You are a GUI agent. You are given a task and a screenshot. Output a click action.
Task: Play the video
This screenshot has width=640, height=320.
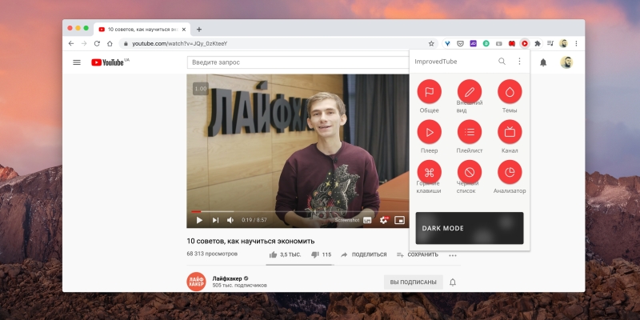coord(199,220)
